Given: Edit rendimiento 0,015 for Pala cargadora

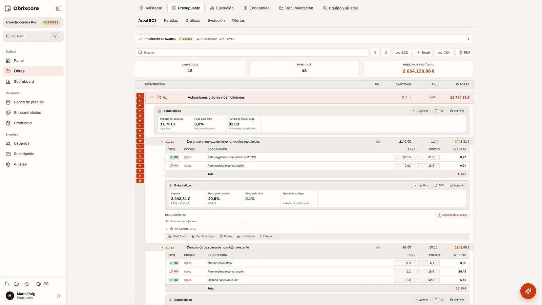Looking at the screenshot, I should pos(405,157).
